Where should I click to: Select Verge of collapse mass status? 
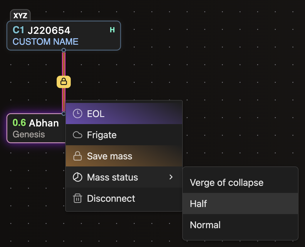pyautogui.click(x=227, y=182)
